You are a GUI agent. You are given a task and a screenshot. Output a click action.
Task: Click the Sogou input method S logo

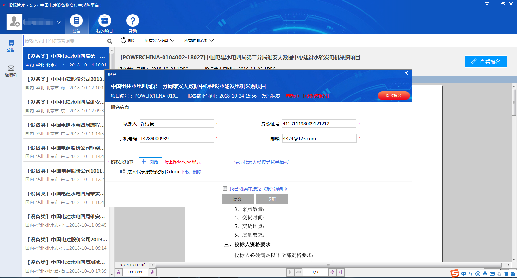coord(455,273)
